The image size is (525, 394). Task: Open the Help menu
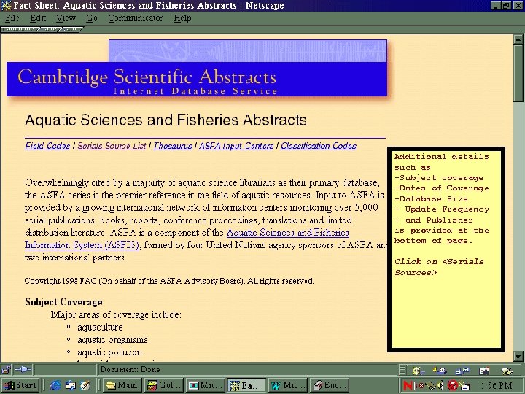tap(182, 18)
